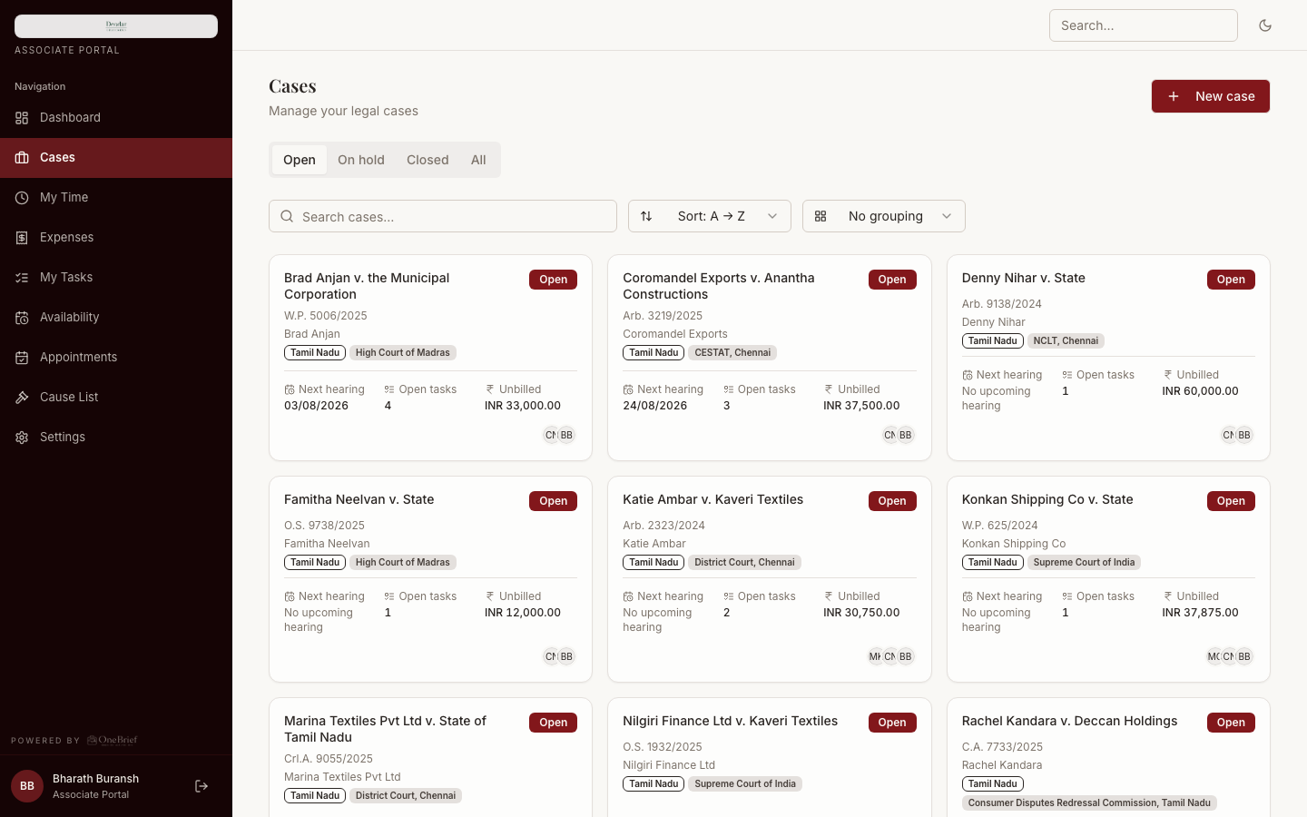This screenshot has width=1307, height=817.
Task: Click the Settings gear icon
Action: click(22, 438)
